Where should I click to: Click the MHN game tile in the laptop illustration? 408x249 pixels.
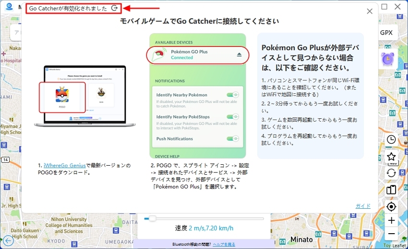pyautogui.click(x=101, y=95)
